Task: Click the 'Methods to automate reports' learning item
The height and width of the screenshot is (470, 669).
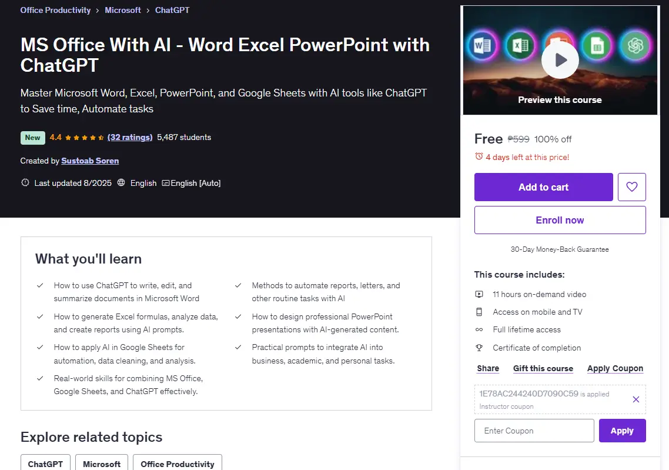Action: coord(326,292)
